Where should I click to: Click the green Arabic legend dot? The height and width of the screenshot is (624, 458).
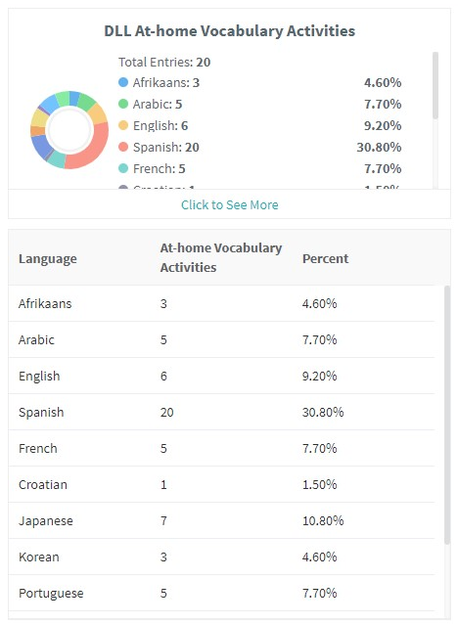pos(123,104)
